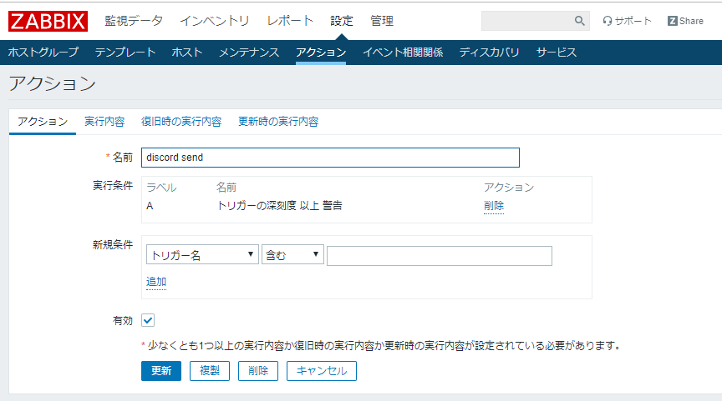The image size is (722, 401).
Task: Click the 削除 link for condition A
Action: point(494,206)
